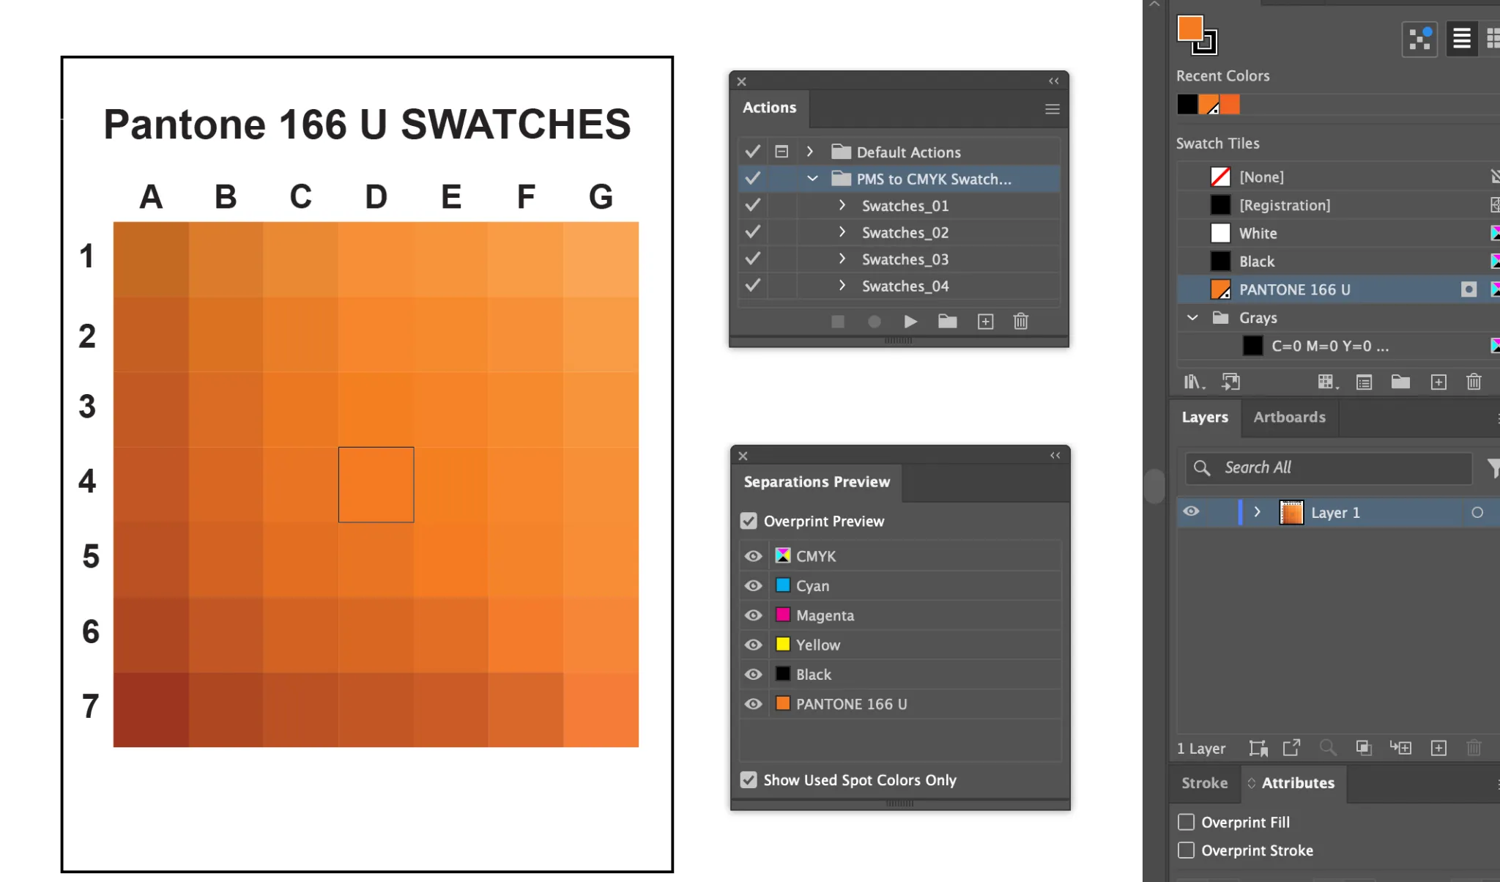Click the stop playing/recording button in Actions

(x=838, y=322)
